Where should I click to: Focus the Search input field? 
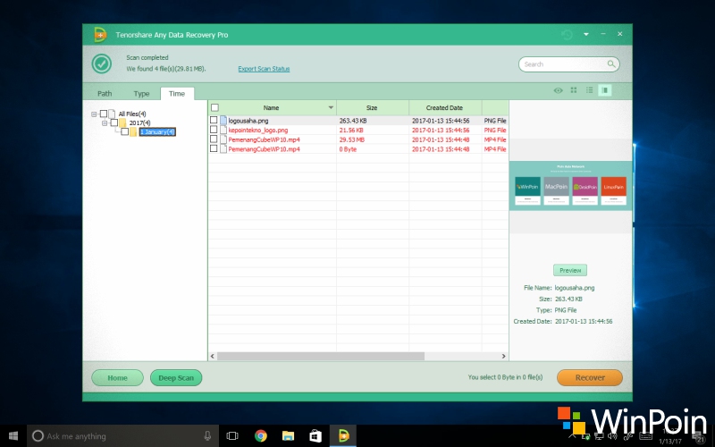coord(568,64)
